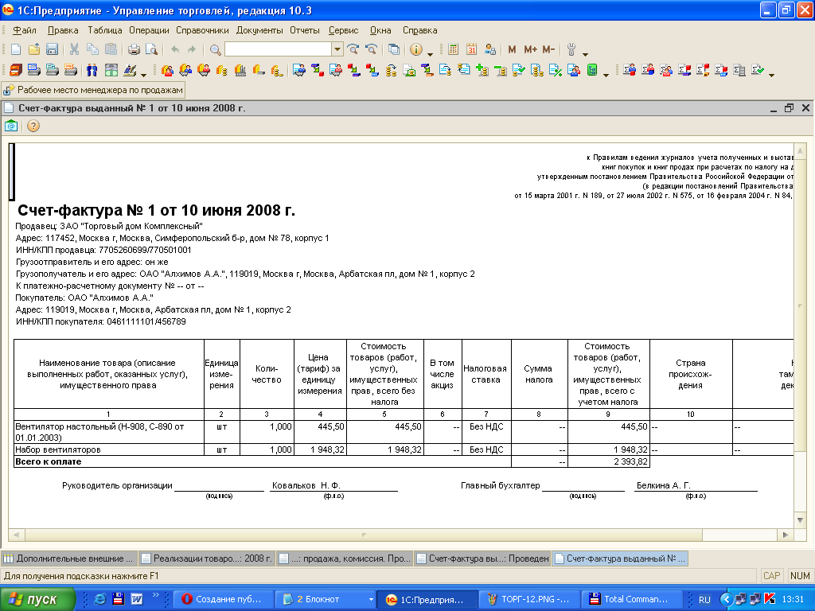The height and width of the screenshot is (611, 815).
Task: Click the two-people contractors icon
Action: click(x=92, y=70)
